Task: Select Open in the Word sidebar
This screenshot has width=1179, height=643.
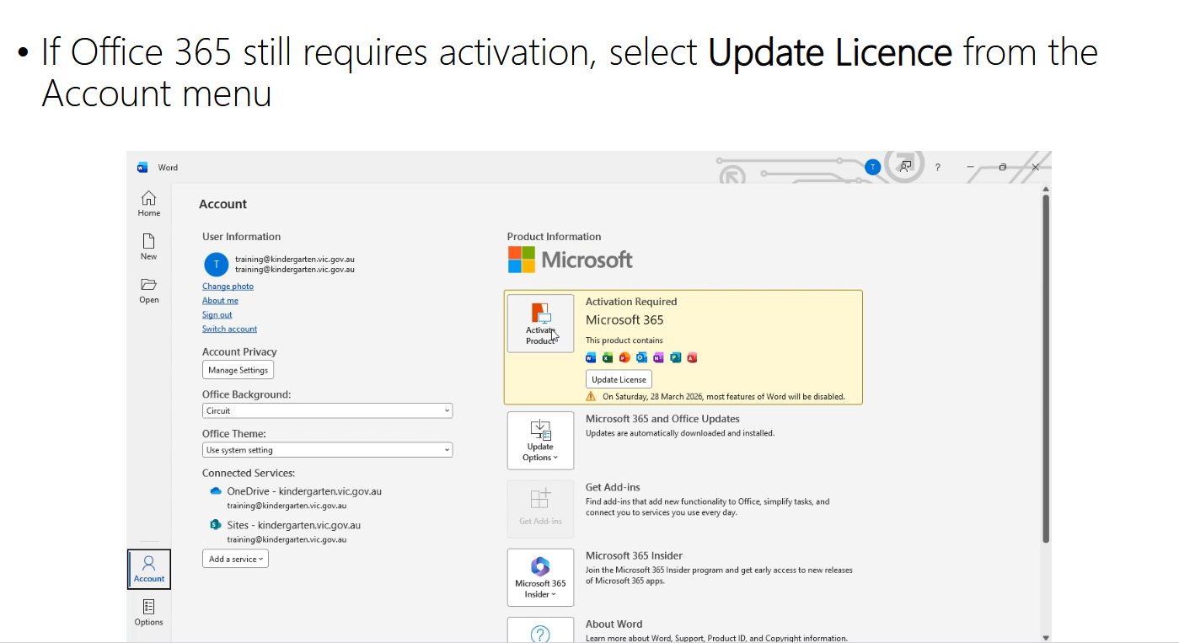Action: [x=149, y=291]
